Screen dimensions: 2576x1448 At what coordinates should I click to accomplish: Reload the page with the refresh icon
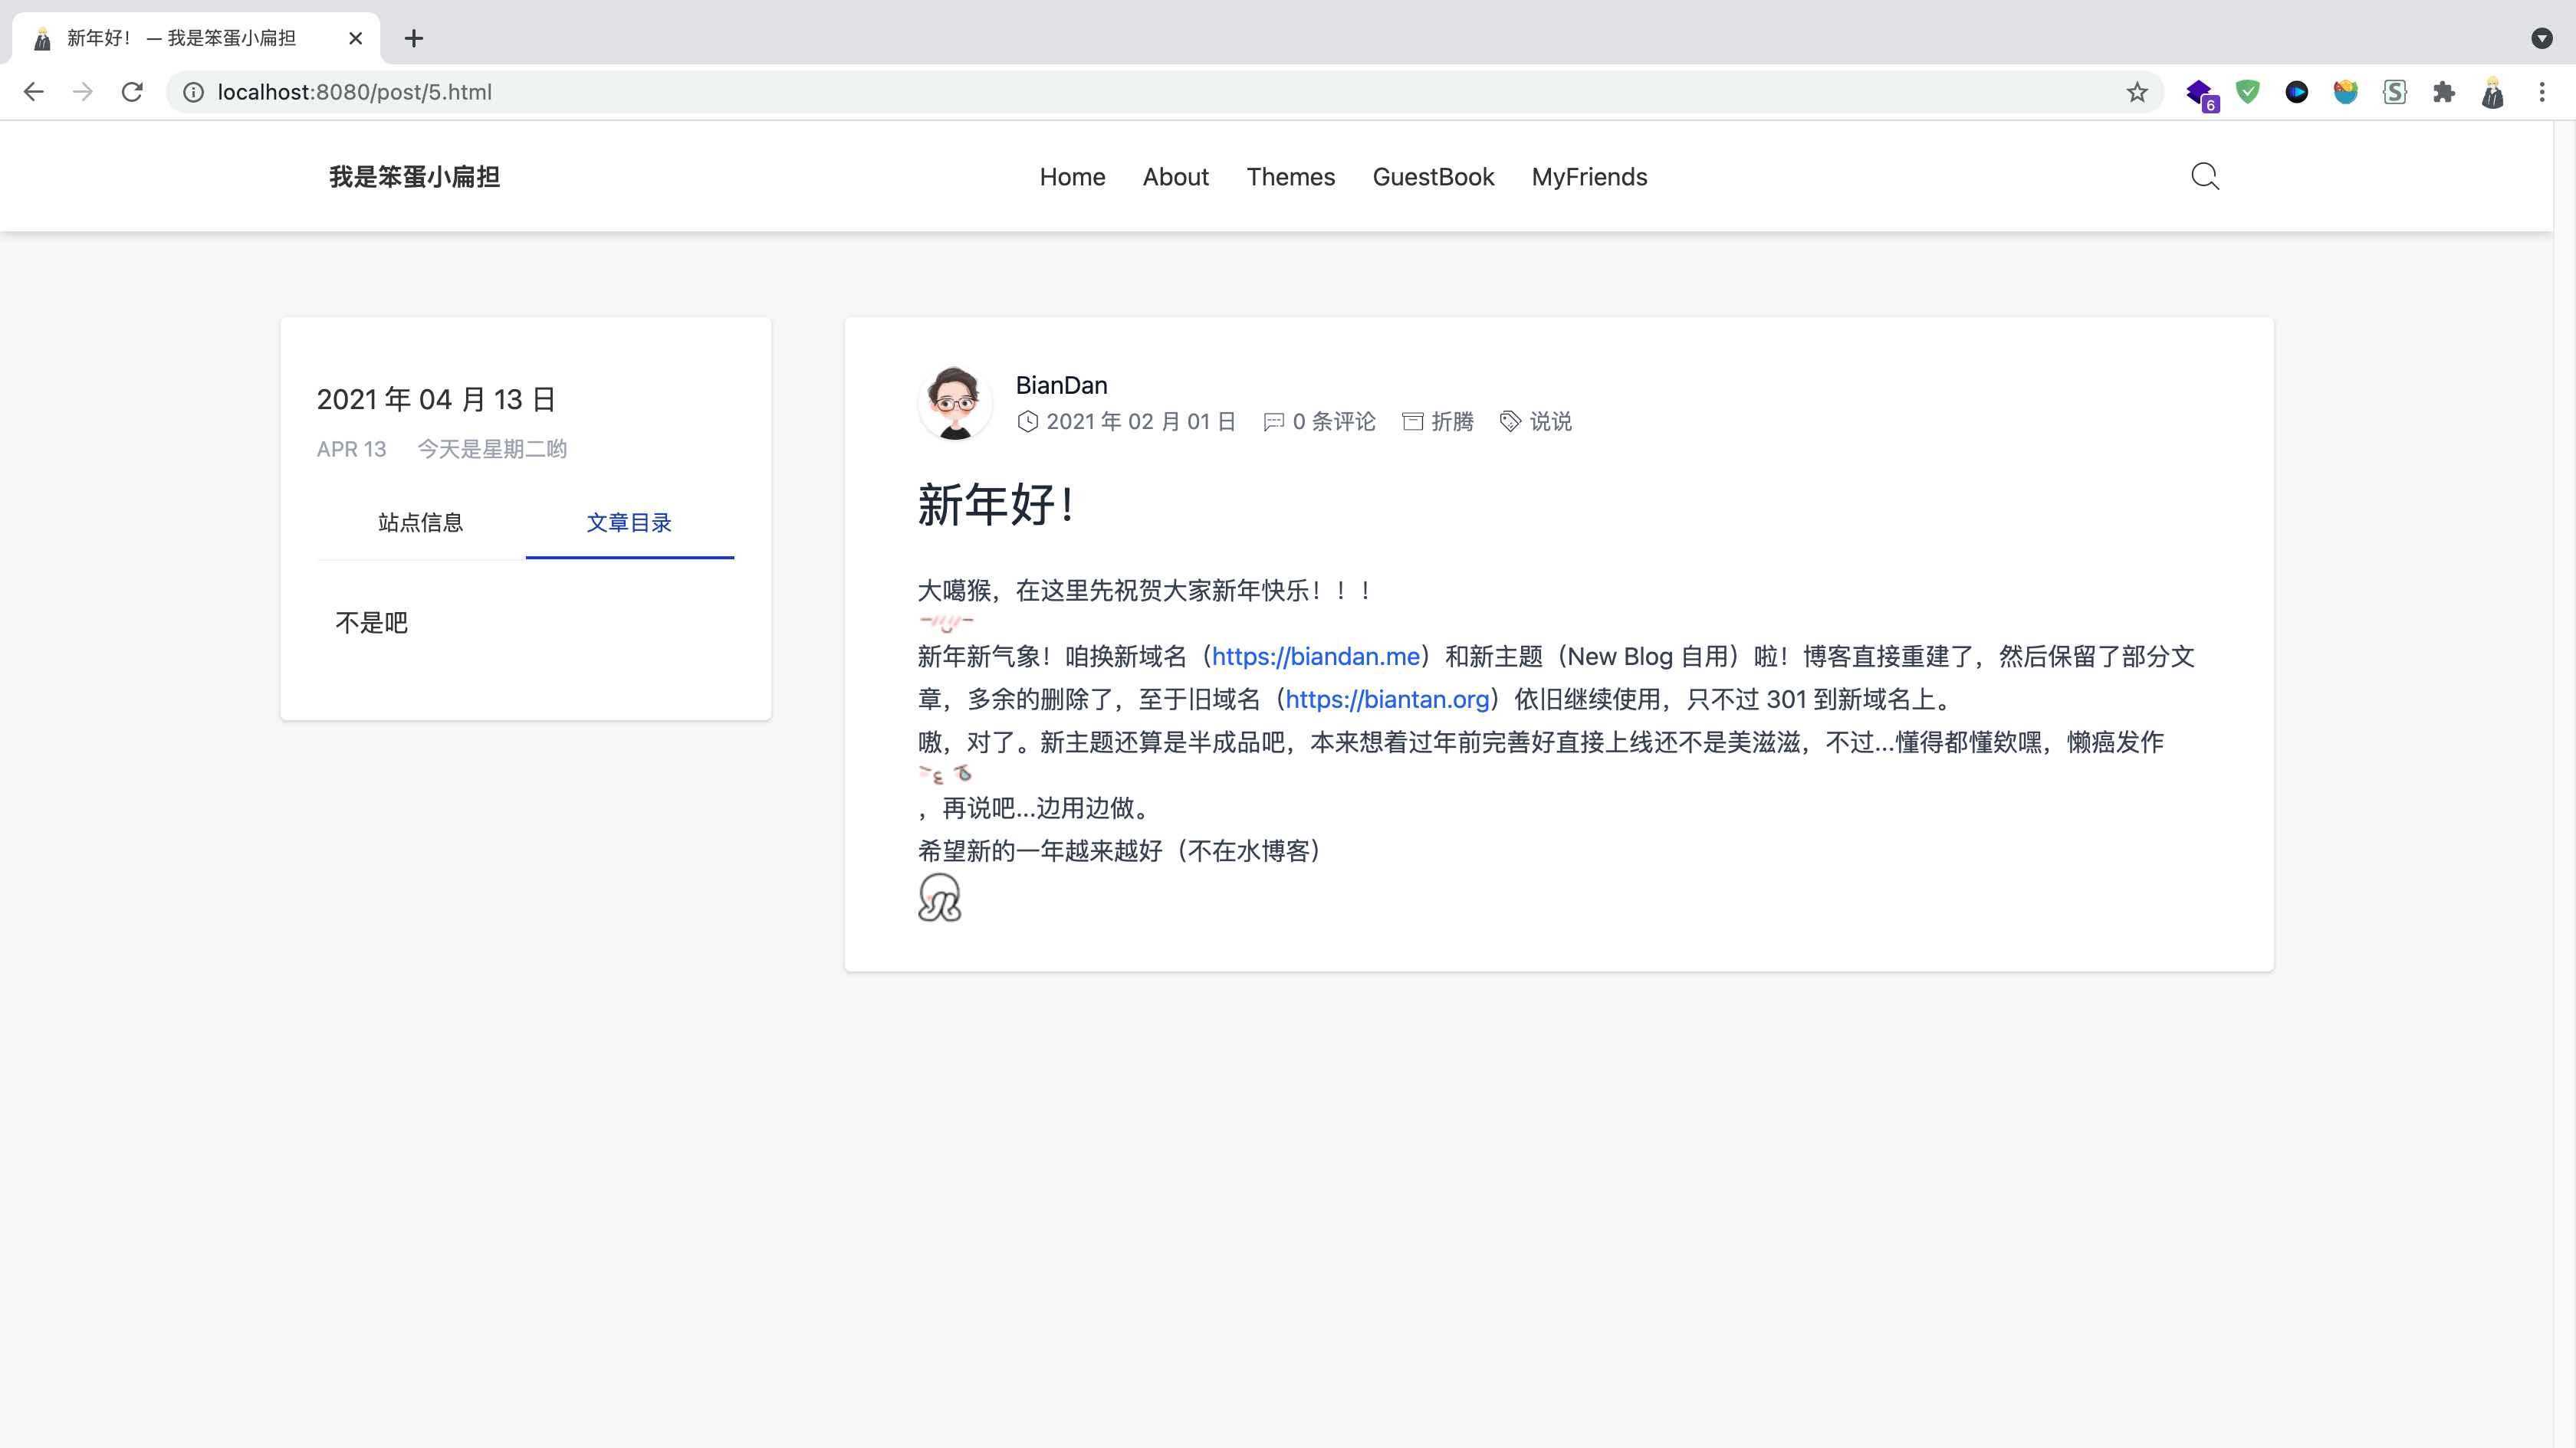click(x=132, y=92)
